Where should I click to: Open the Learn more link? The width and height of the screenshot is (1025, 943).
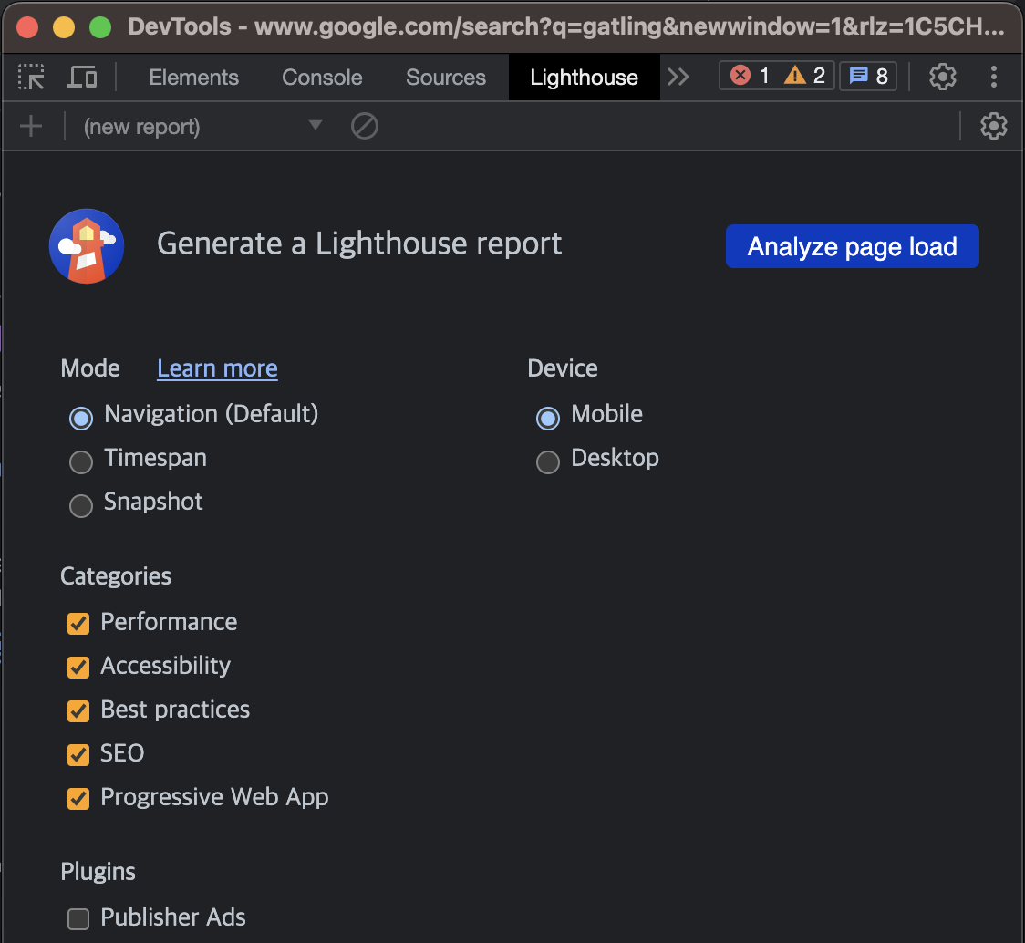point(217,368)
